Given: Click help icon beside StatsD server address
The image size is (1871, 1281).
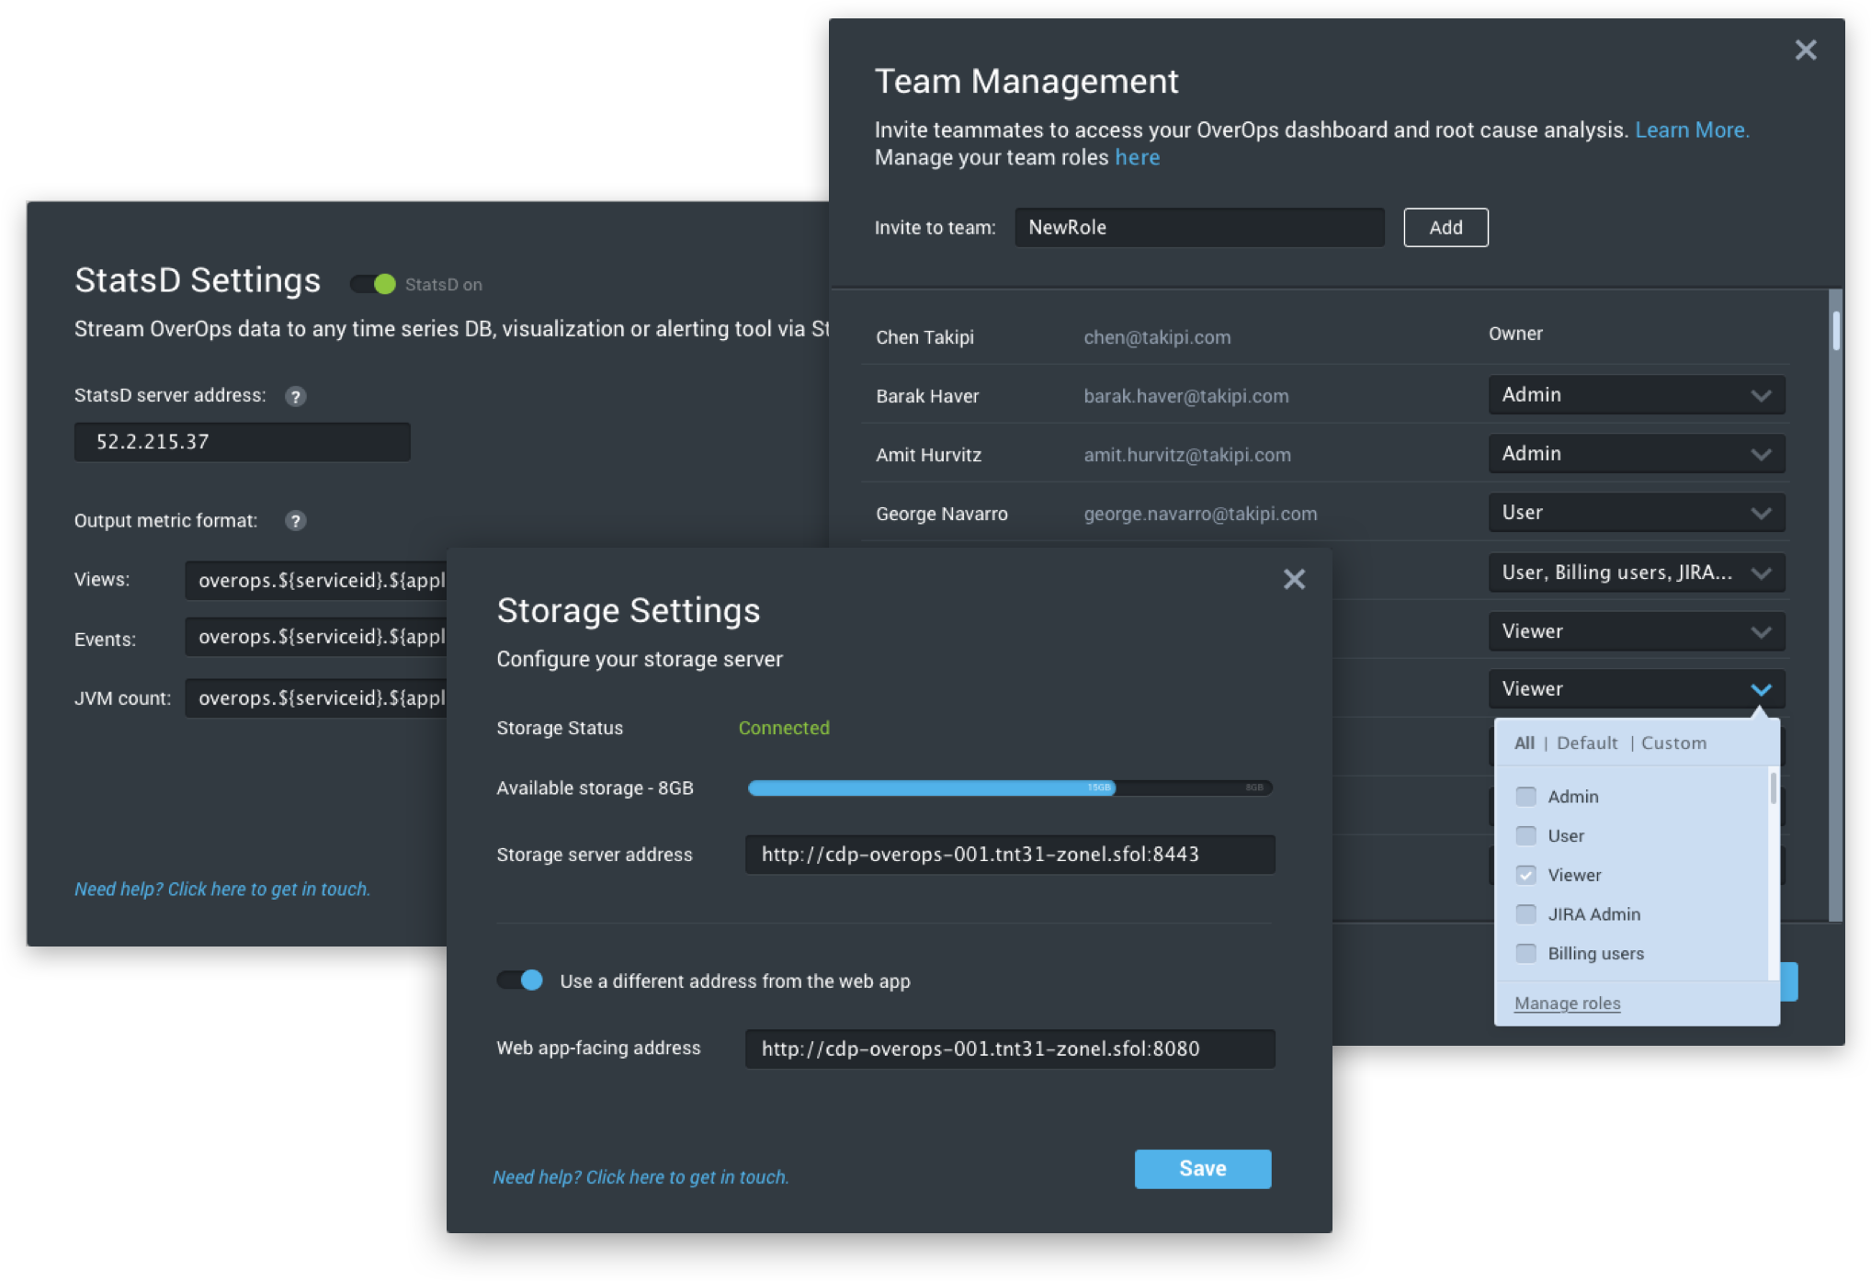Looking at the screenshot, I should pyautogui.click(x=295, y=396).
